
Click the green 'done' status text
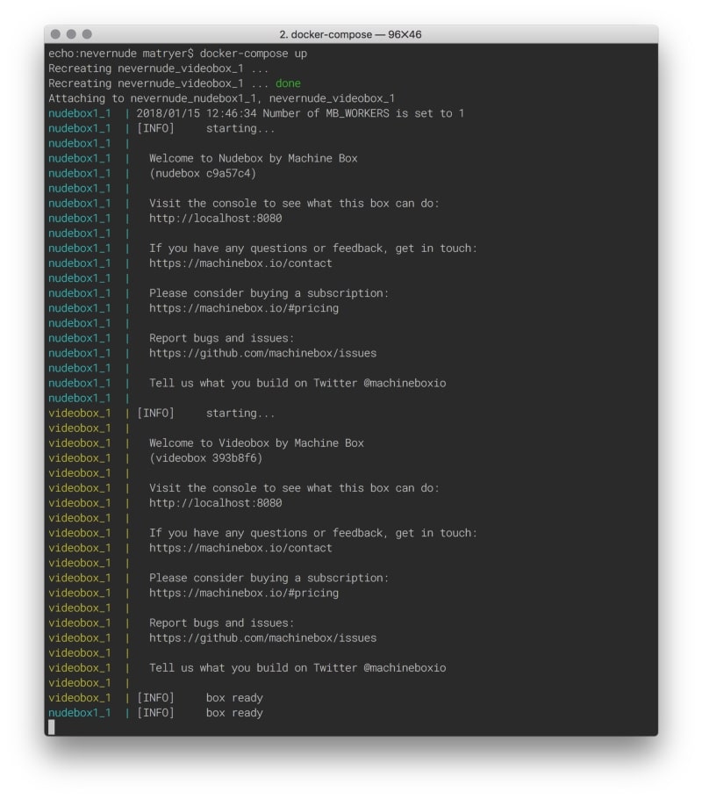288,83
